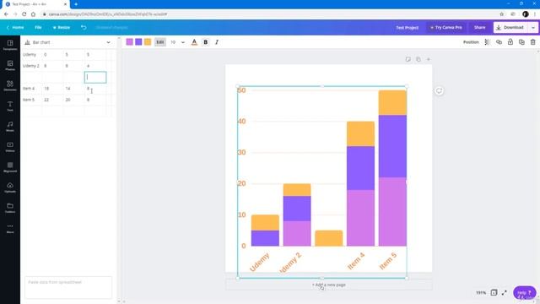Open a new browser tab
The height and width of the screenshot is (304, 540).
point(76,4)
